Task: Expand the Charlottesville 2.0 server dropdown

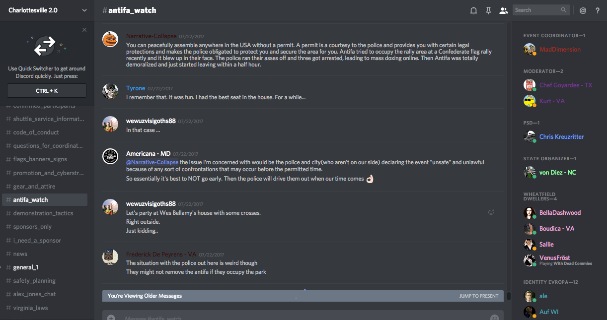Action: 84,10
